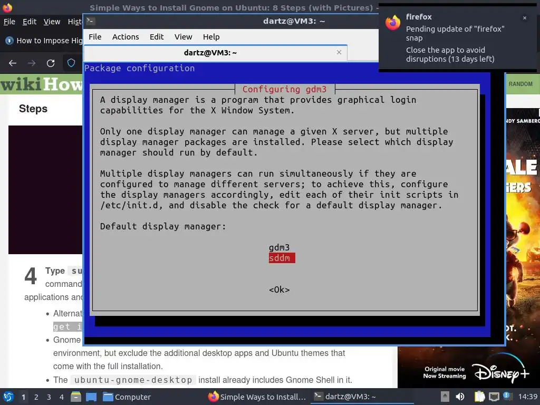Click the wikiHow logo
This screenshot has height=405, width=540.
41,84
